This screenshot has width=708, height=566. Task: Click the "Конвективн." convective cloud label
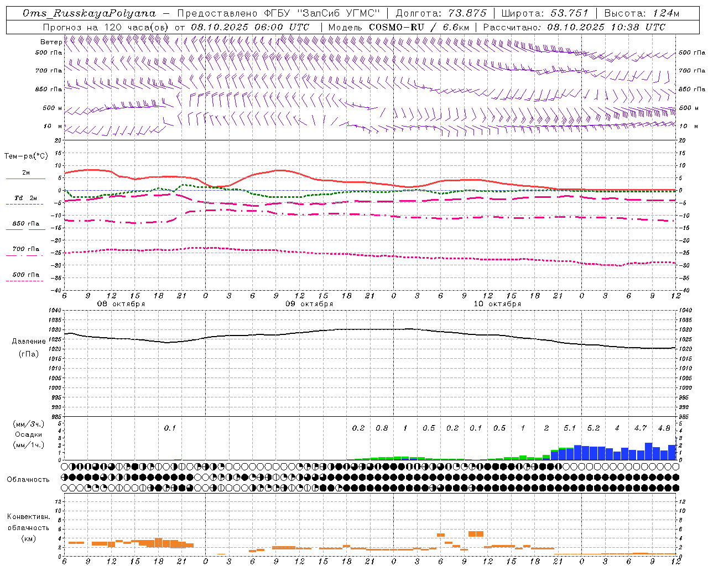[28, 517]
